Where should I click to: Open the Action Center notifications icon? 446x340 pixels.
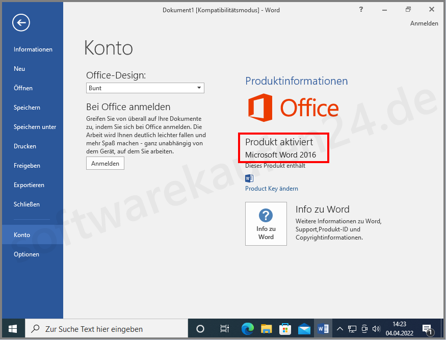[426, 329]
